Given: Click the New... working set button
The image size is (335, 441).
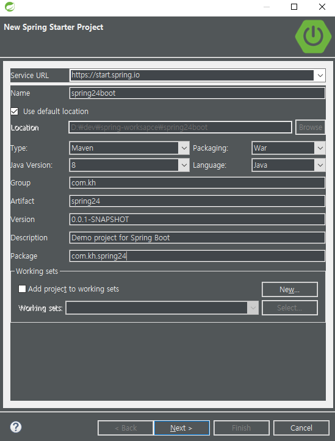Looking at the screenshot, I should coord(290,289).
